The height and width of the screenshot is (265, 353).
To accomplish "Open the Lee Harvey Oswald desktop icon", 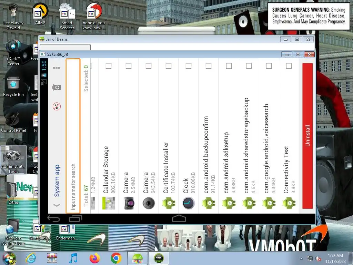I will click(13, 16).
